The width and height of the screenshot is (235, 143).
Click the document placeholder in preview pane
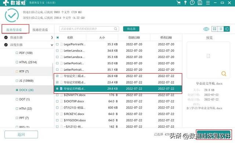tap(208, 56)
